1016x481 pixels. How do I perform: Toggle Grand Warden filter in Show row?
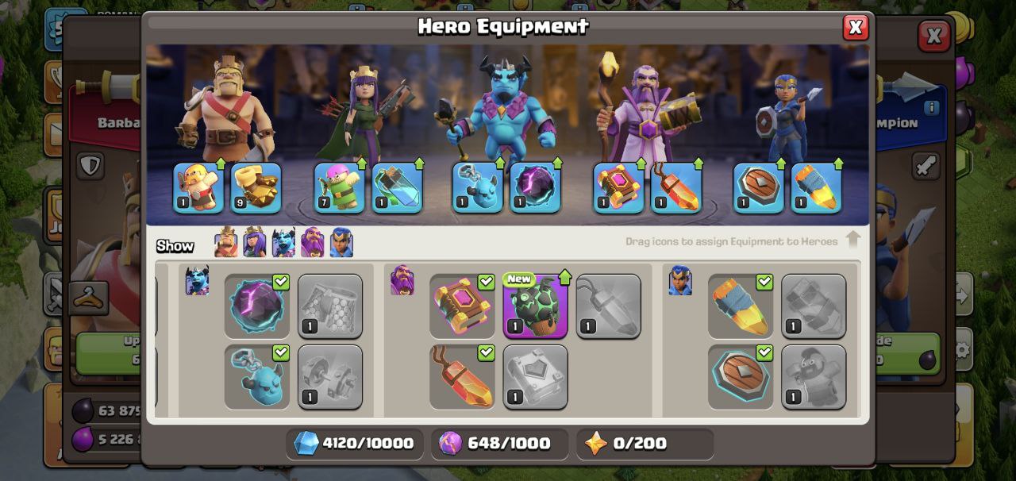(313, 242)
